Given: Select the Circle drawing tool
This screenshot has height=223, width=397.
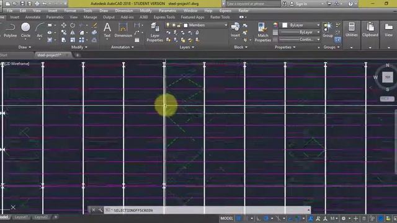Looking at the screenshot, I should tap(25, 30).
